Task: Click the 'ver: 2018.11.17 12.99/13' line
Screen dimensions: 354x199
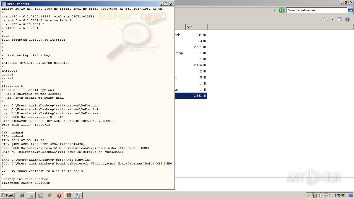Action: [x=26, y=125]
